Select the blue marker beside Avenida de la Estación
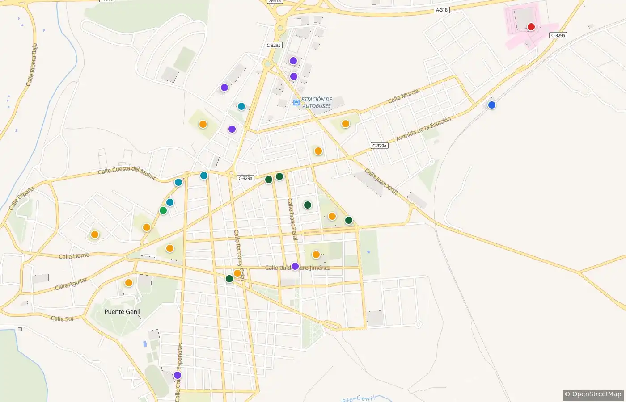 [492, 105]
